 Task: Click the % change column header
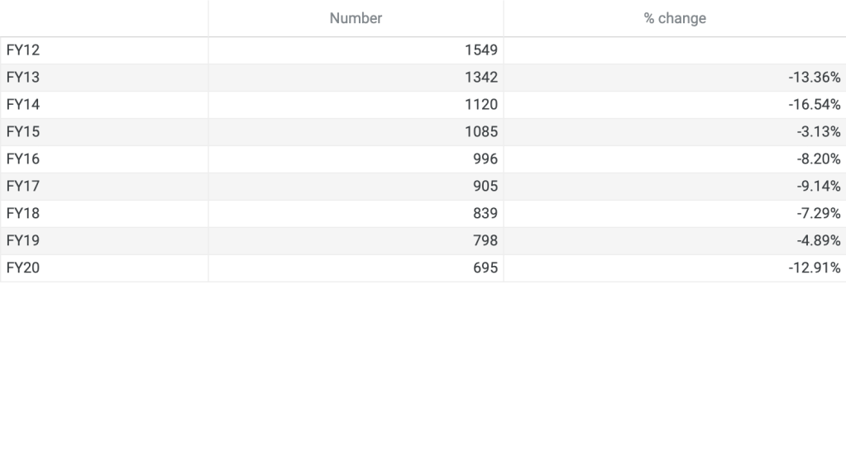[675, 18]
